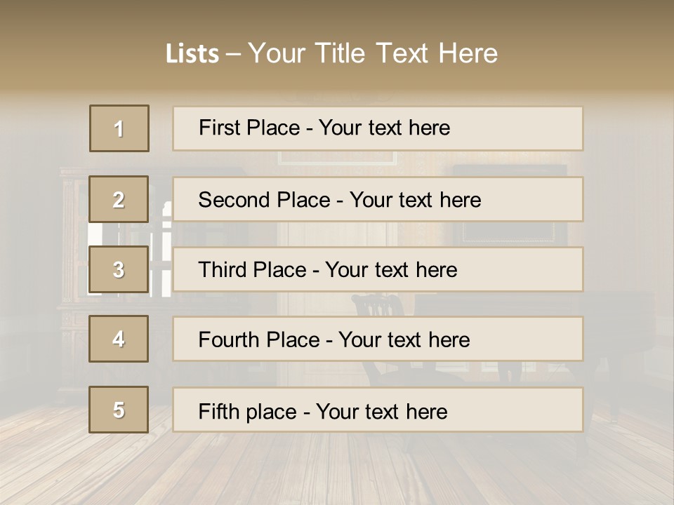Viewport: 674px width, 505px height.
Task: Click the Fourth Place text bar
Action: click(378, 339)
